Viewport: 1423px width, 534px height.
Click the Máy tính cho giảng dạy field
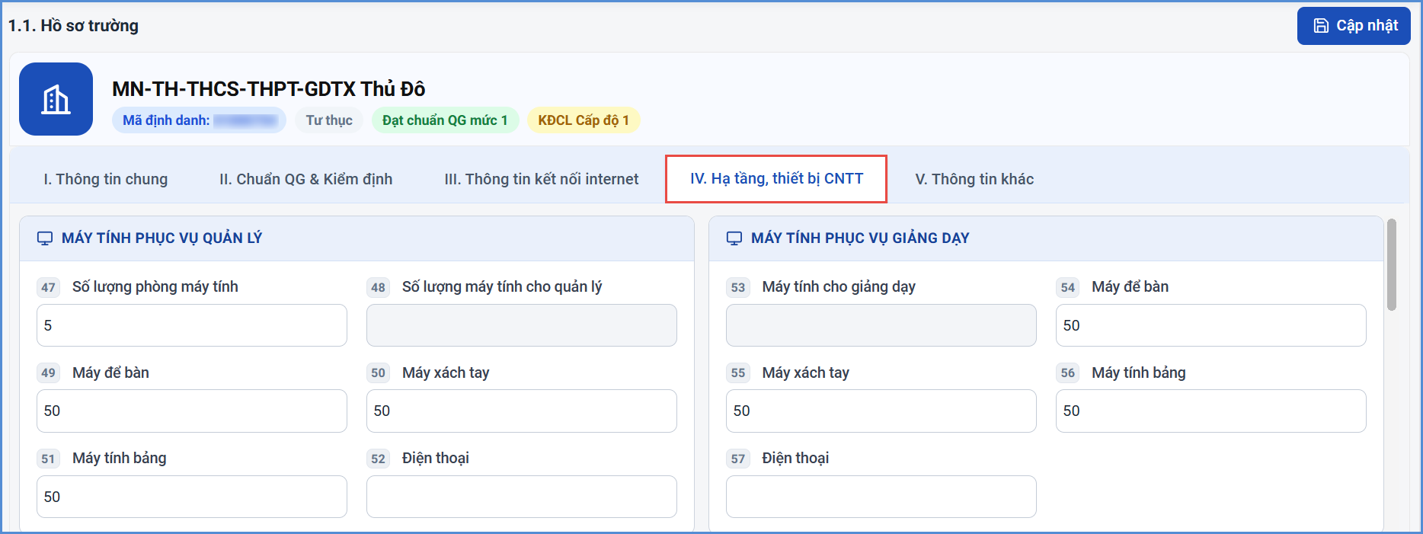pyautogui.click(x=881, y=325)
